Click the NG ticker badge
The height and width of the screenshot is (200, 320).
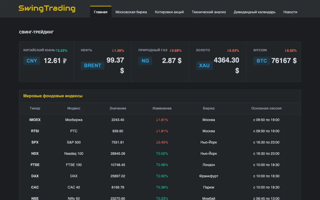click(x=145, y=61)
